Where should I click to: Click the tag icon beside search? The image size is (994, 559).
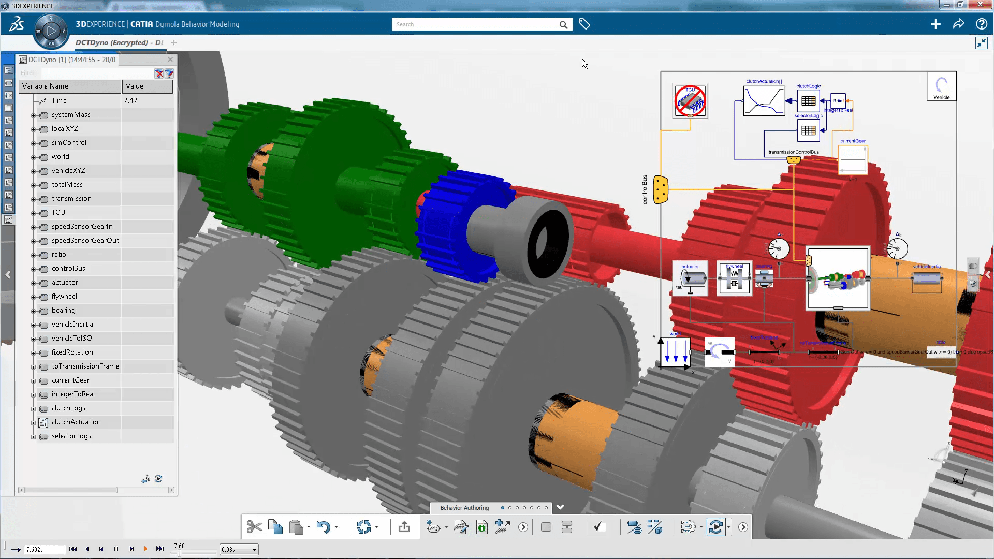click(584, 24)
